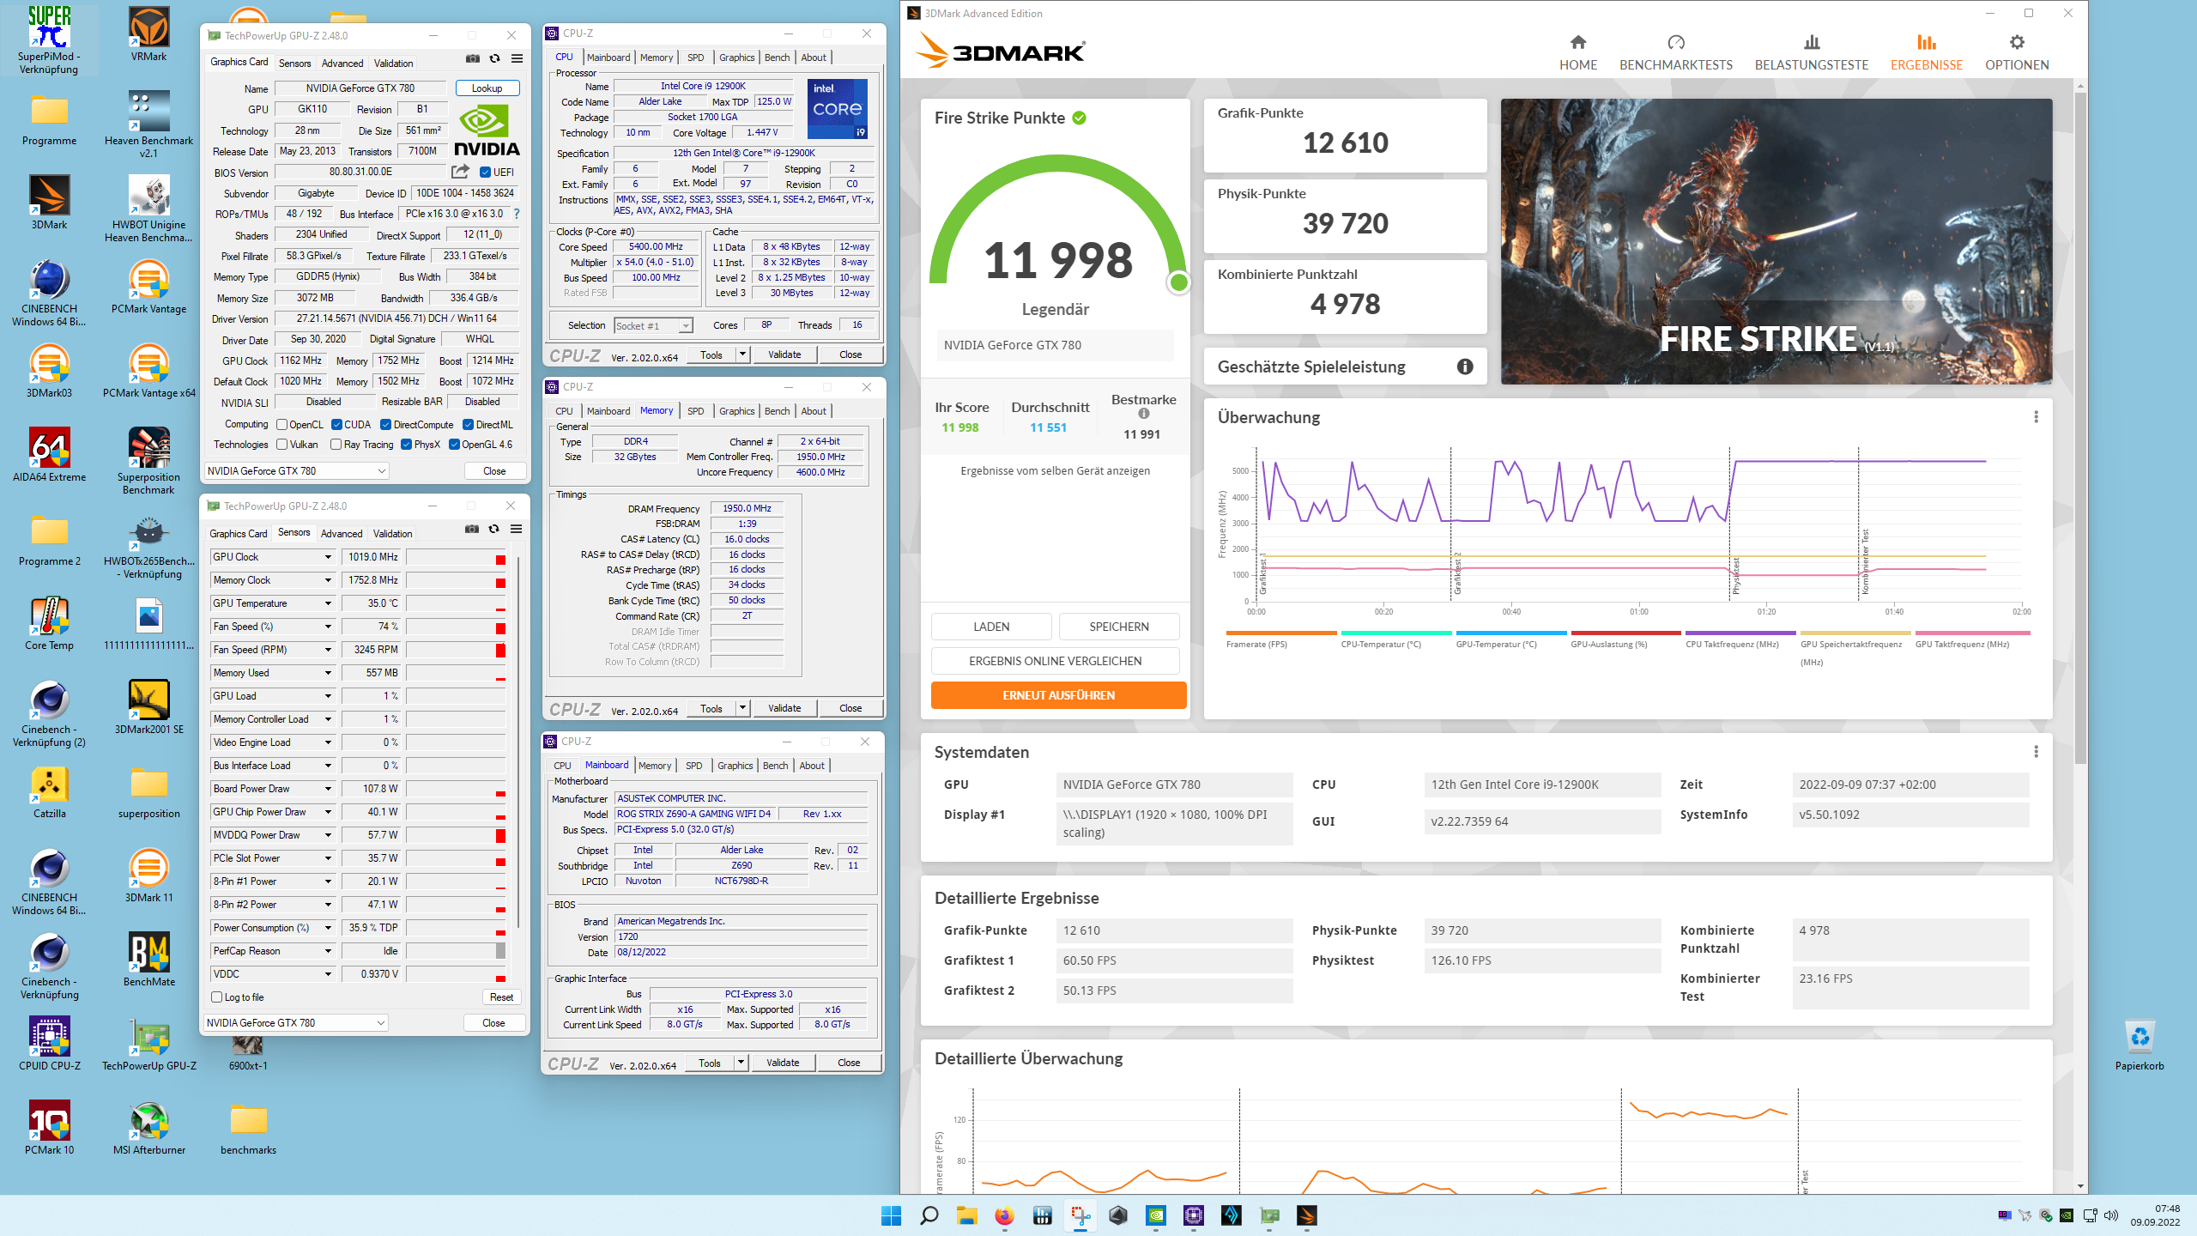The image size is (2197, 1236).
Task: Toggle UEFI checkbox in GPU-Z
Action: tap(485, 172)
